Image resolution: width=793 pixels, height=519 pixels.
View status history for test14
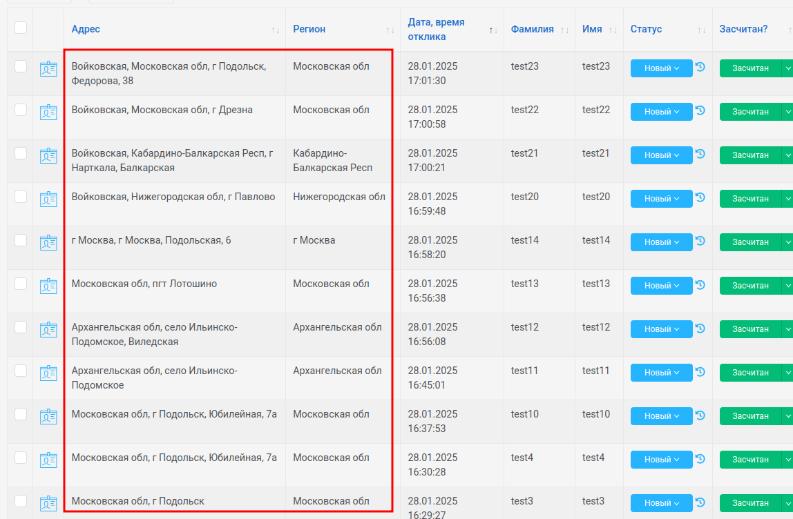click(700, 241)
